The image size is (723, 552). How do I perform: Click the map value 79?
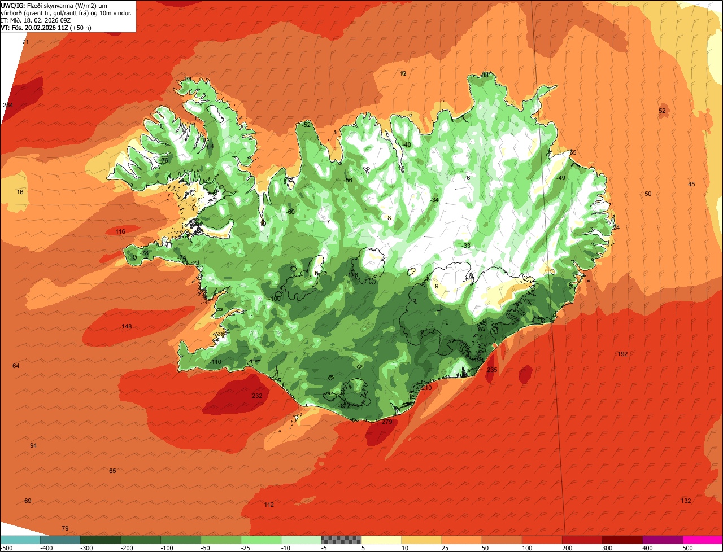click(x=65, y=529)
